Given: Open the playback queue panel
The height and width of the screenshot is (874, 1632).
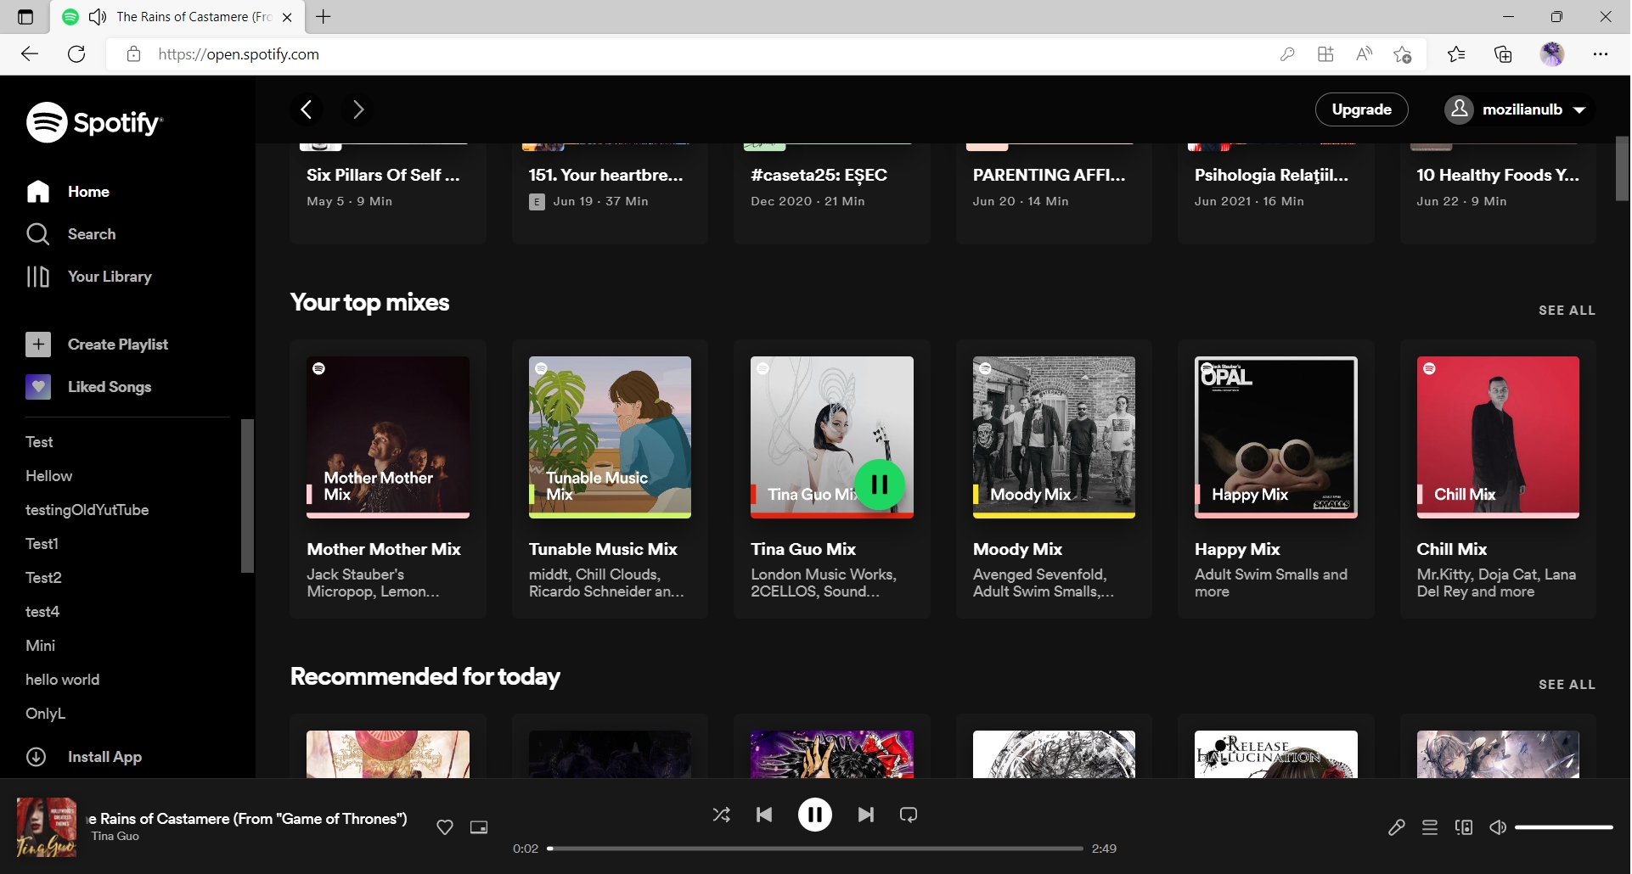Looking at the screenshot, I should (1430, 827).
